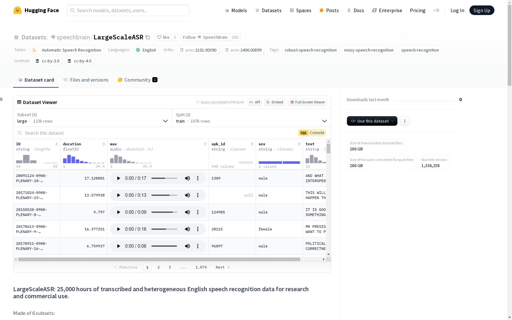Like the LargeScaleASR dataset

pyautogui.click(x=163, y=37)
